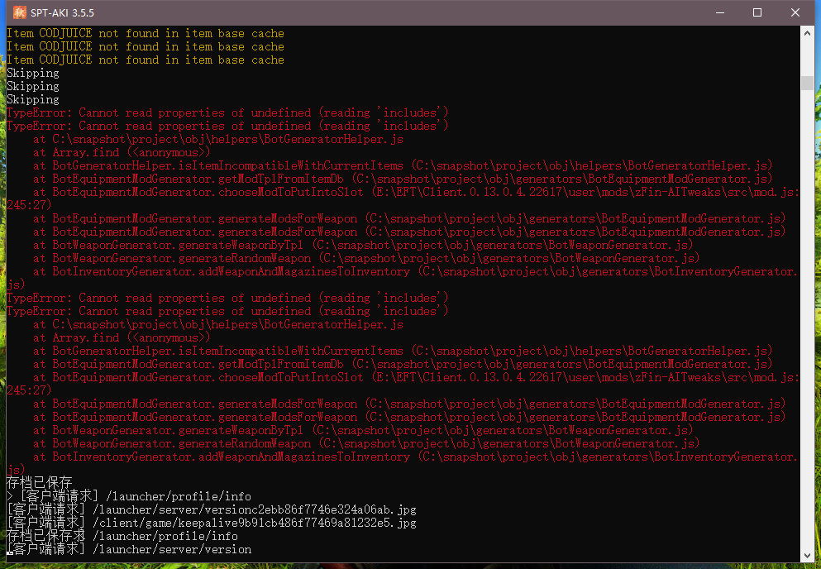Click the white "存档已保存" line above the requests
This screenshot has width=821, height=569.
pos(40,483)
